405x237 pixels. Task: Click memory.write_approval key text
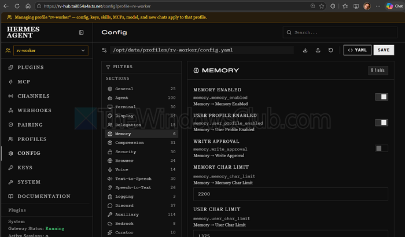(220, 149)
